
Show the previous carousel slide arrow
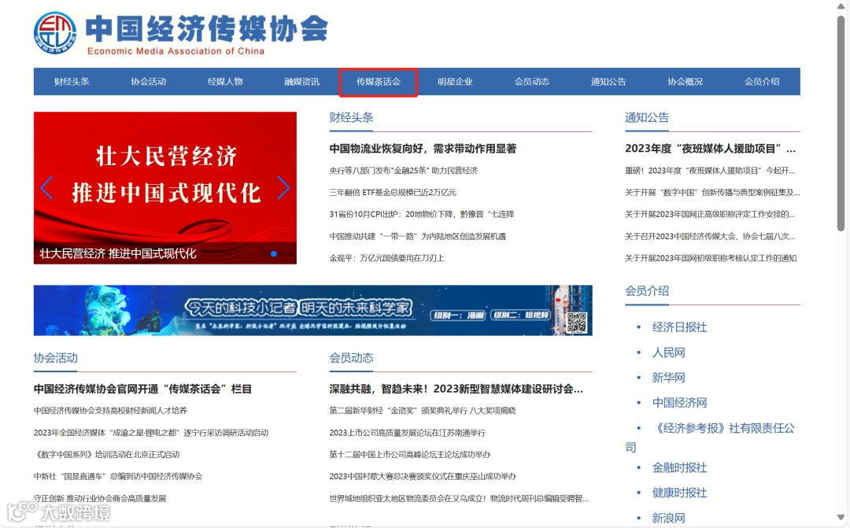pyautogui.click(x=46, y=188)
